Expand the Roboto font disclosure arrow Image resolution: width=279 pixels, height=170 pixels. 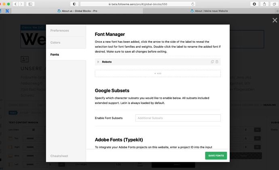tap(98, 62)
